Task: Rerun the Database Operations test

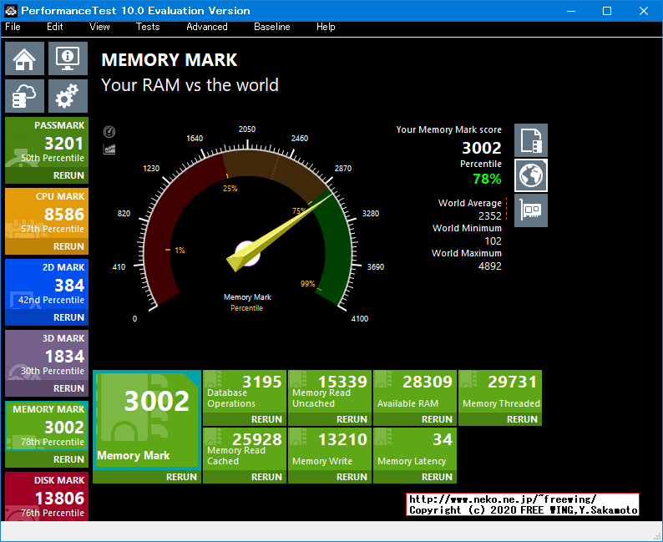Action: [x=266, y=419]
